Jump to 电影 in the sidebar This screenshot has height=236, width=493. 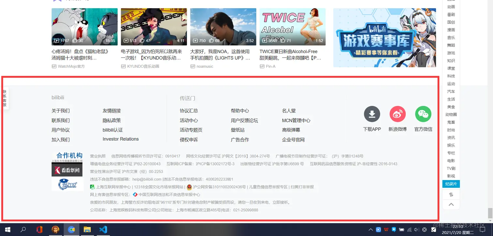(x=451, y=161)
